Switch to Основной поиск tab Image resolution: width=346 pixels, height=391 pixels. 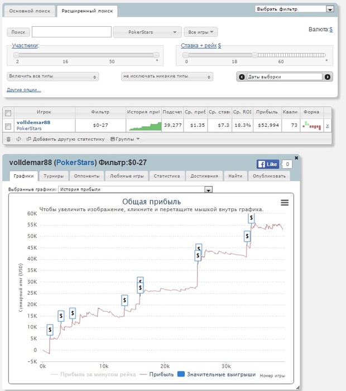coord(30,11)
